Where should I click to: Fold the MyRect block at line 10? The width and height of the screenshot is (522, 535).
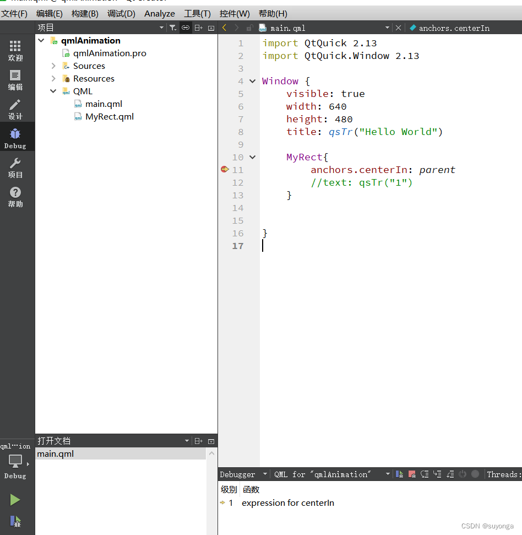click(x=252, y=157)
